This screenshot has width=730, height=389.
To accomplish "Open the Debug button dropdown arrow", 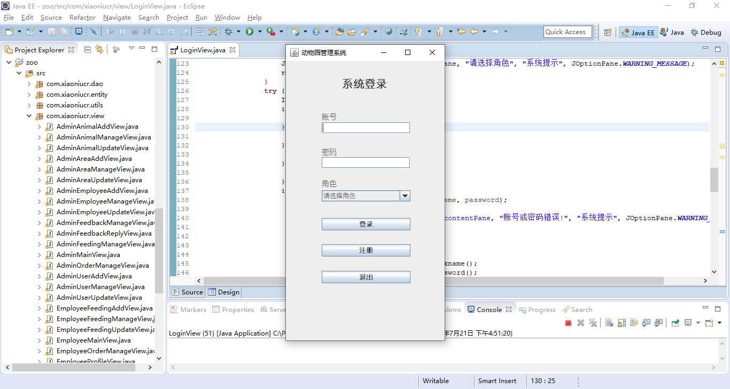I will pos(238,32).
